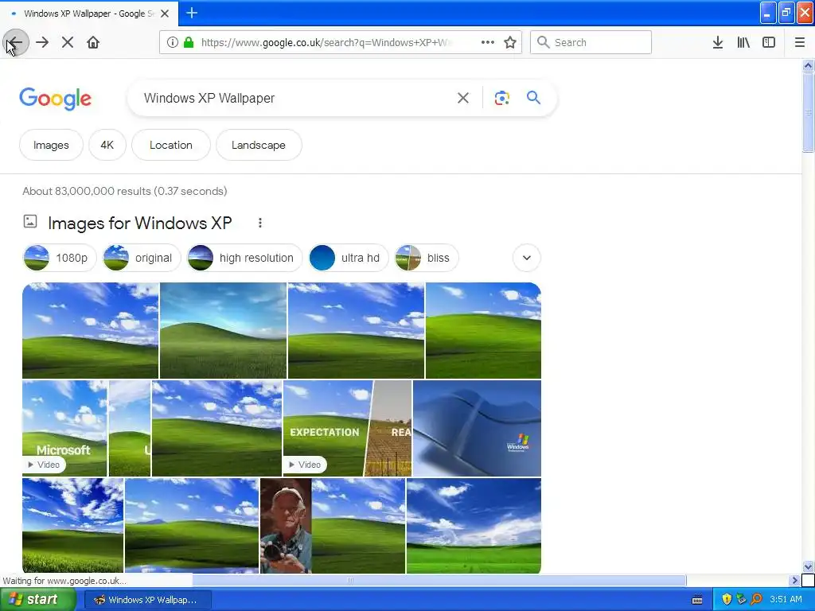Click the green padlock security icon
Viewport: 815px width, 611px height.
pyautogui.click(x=189, y=43)
